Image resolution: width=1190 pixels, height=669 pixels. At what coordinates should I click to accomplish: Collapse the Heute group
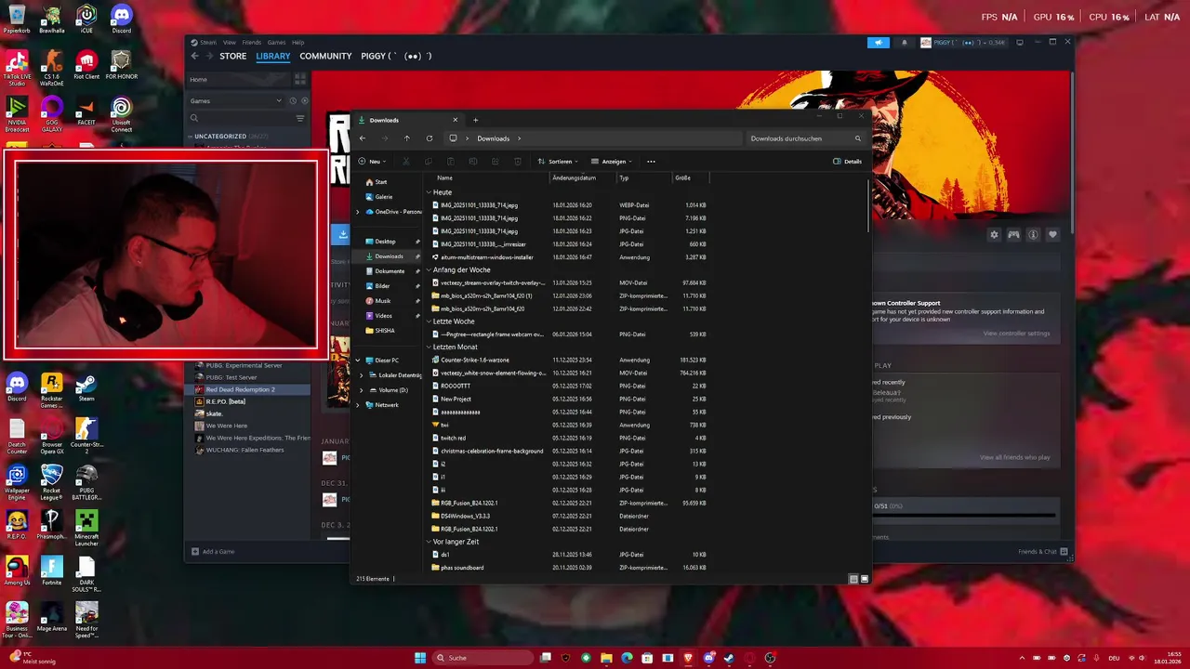(429, 192)
